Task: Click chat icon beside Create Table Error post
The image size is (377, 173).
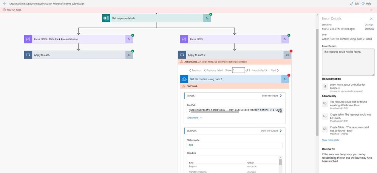Action: (325, 129)
